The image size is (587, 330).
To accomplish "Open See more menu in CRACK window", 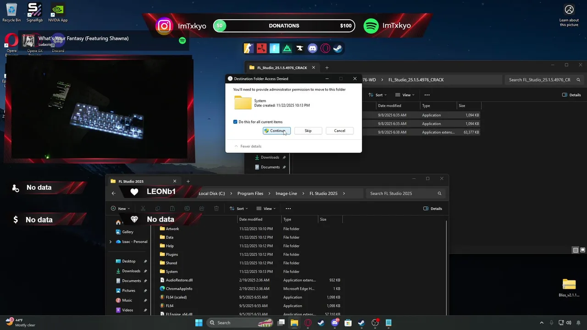I will (x=427, y=95).
